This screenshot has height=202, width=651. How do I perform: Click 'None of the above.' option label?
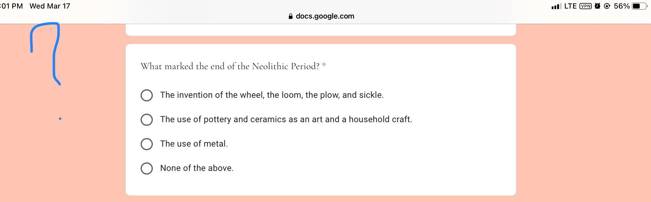point(197,168)
